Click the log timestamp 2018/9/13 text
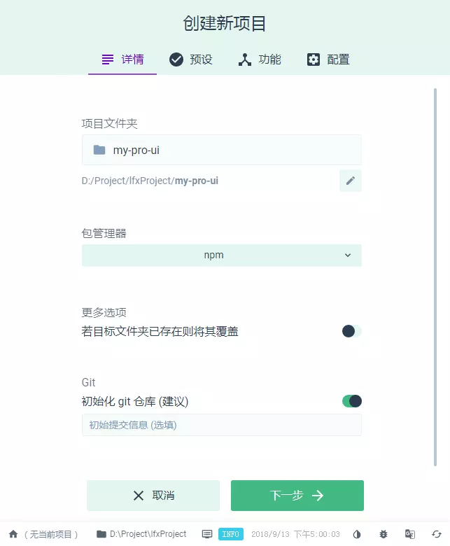Viewport: 450px width, 546px height. click(295, 534)
